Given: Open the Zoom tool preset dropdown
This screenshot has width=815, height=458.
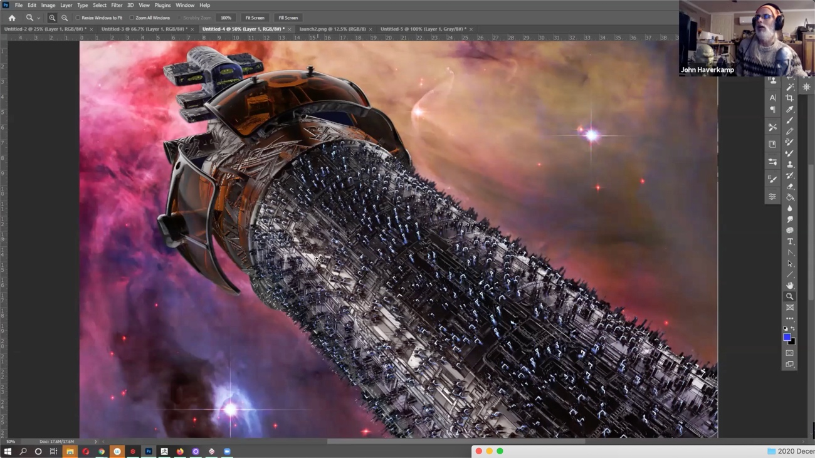Looking at the screenshot, I should (x=39, y=18).
